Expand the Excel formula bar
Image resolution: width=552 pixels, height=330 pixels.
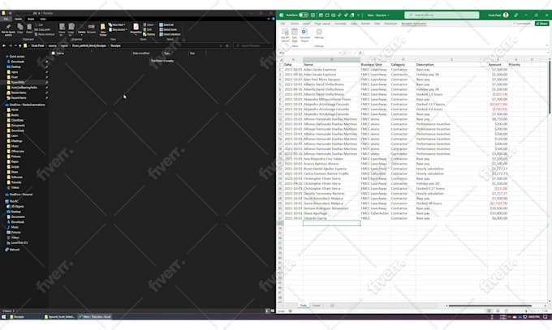(547, 53)
